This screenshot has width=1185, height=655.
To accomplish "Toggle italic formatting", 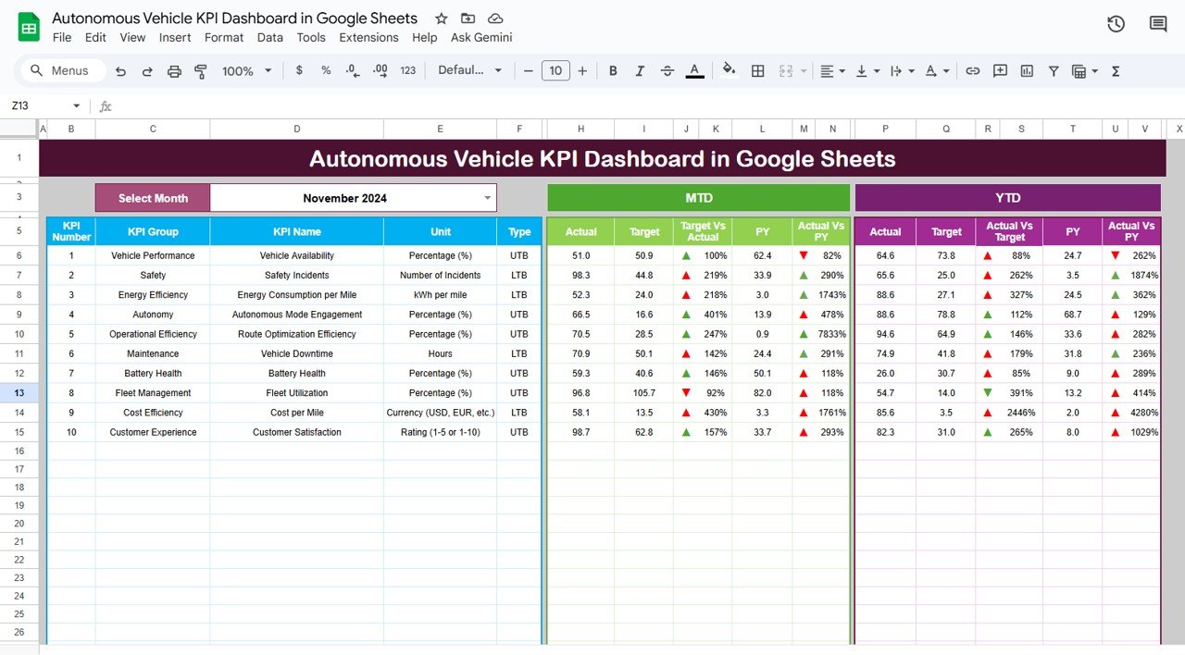I will (640, 70).
